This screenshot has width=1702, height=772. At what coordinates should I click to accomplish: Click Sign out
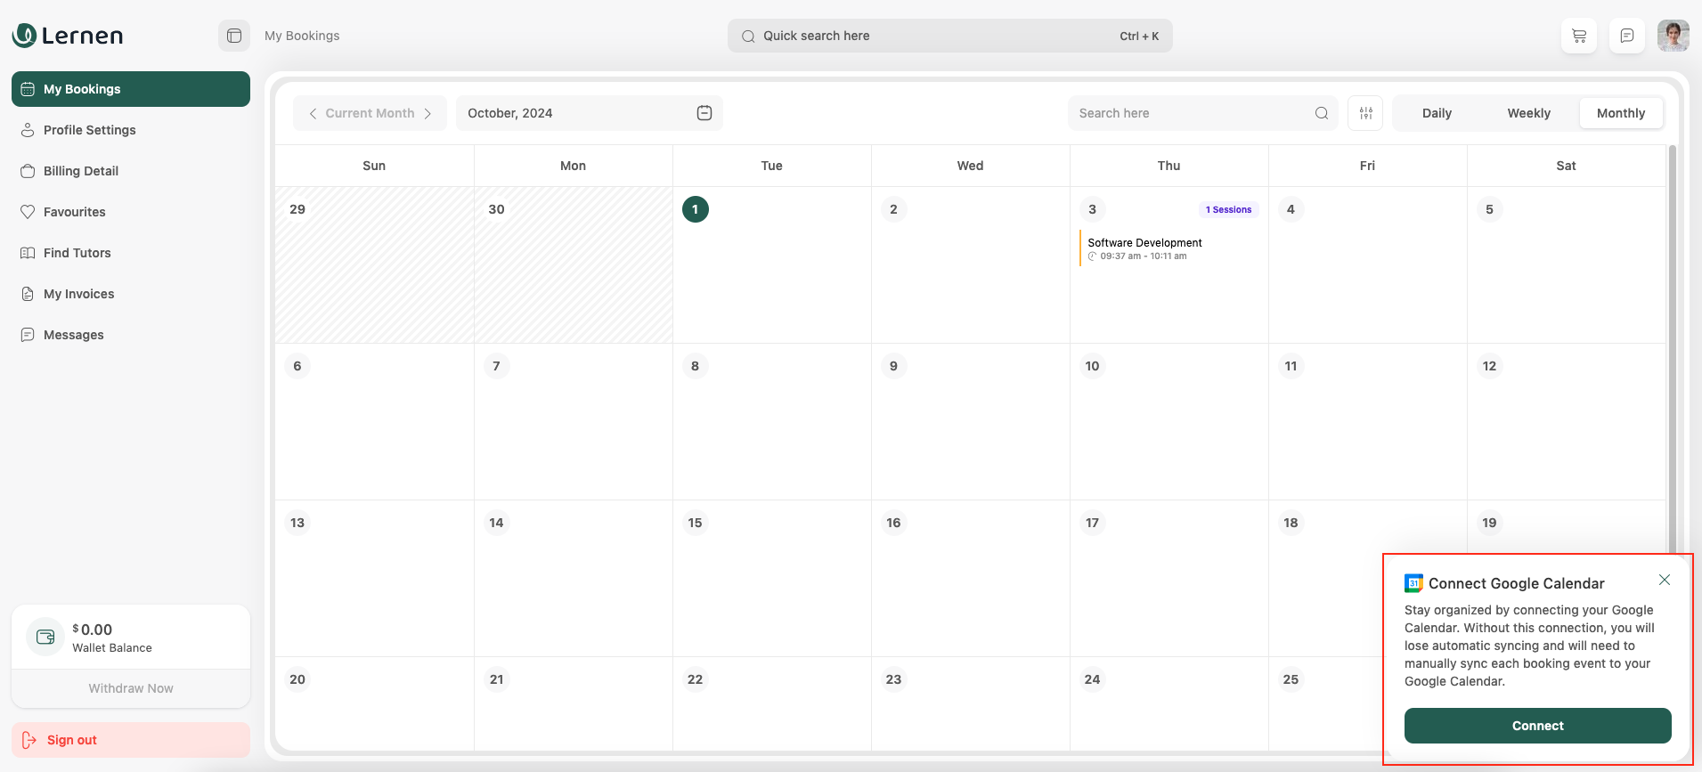pos(71,740)
